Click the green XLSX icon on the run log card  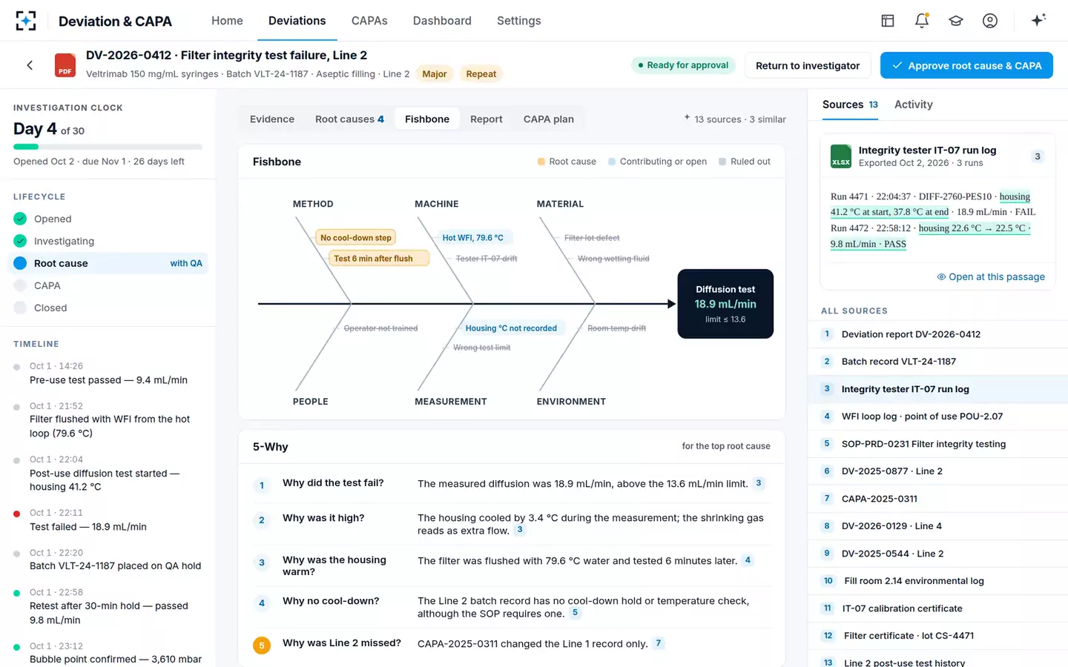pyautogui.click(x=841, y=156)
